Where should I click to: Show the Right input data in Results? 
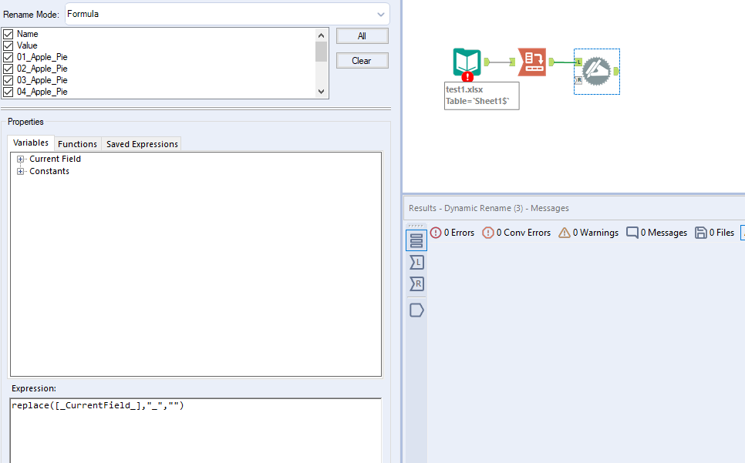point(416,284)
